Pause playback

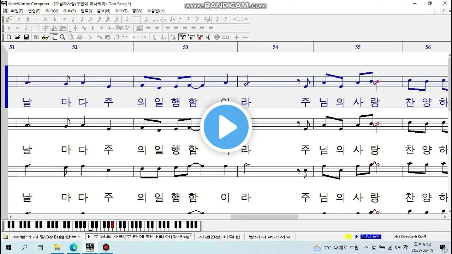pos(191,37)
